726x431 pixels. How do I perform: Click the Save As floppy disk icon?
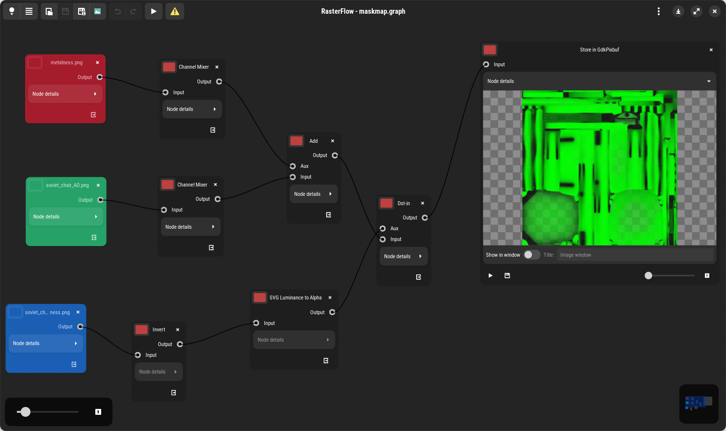82,11
